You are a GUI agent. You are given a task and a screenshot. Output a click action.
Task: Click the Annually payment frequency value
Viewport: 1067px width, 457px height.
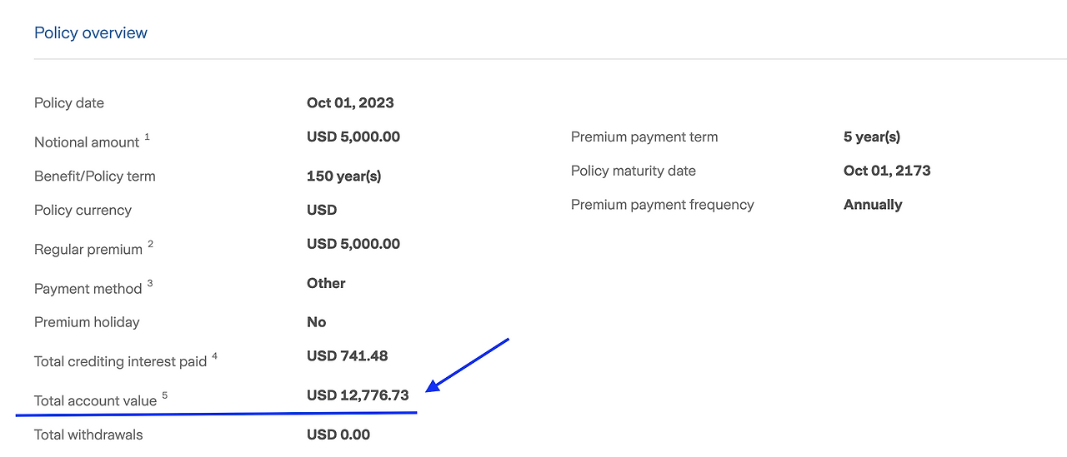tap(873, 205)
